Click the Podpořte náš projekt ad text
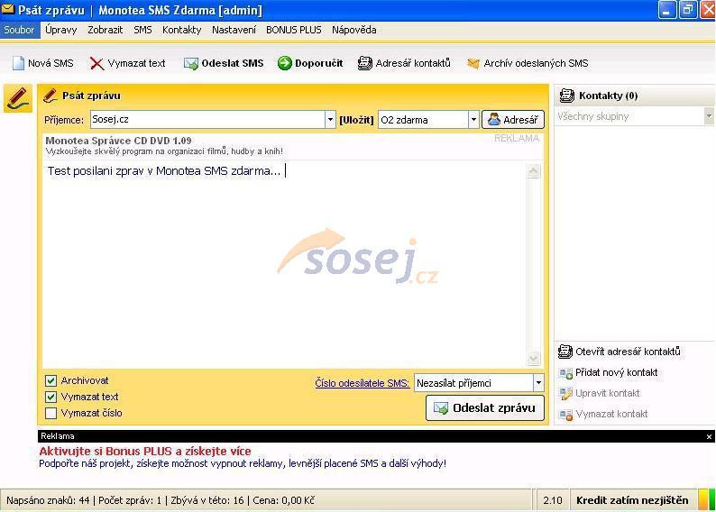 (243, 463)
